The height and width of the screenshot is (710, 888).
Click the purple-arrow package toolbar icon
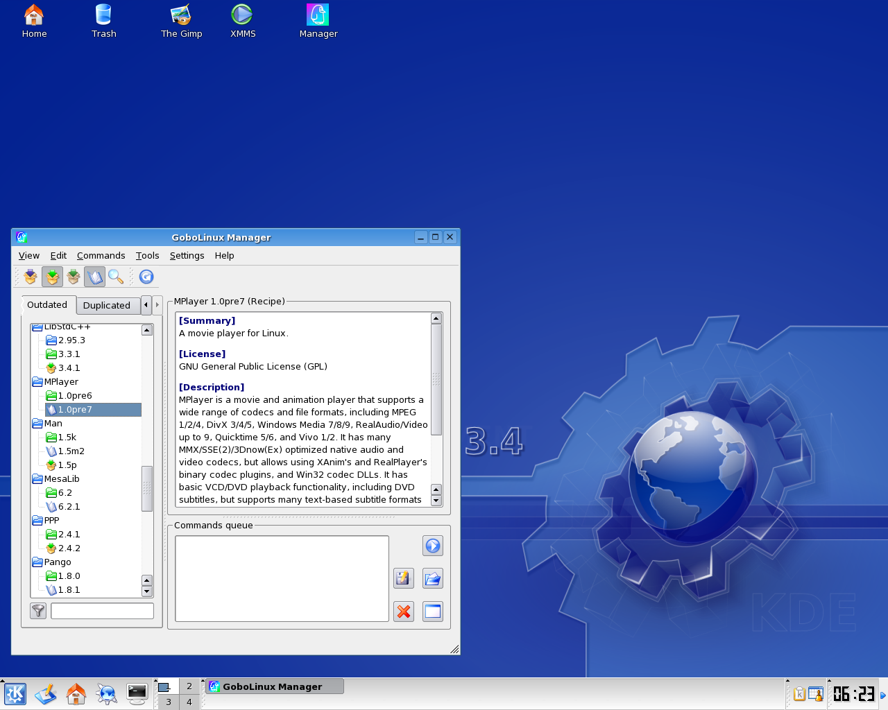click(x=31, y=277)
